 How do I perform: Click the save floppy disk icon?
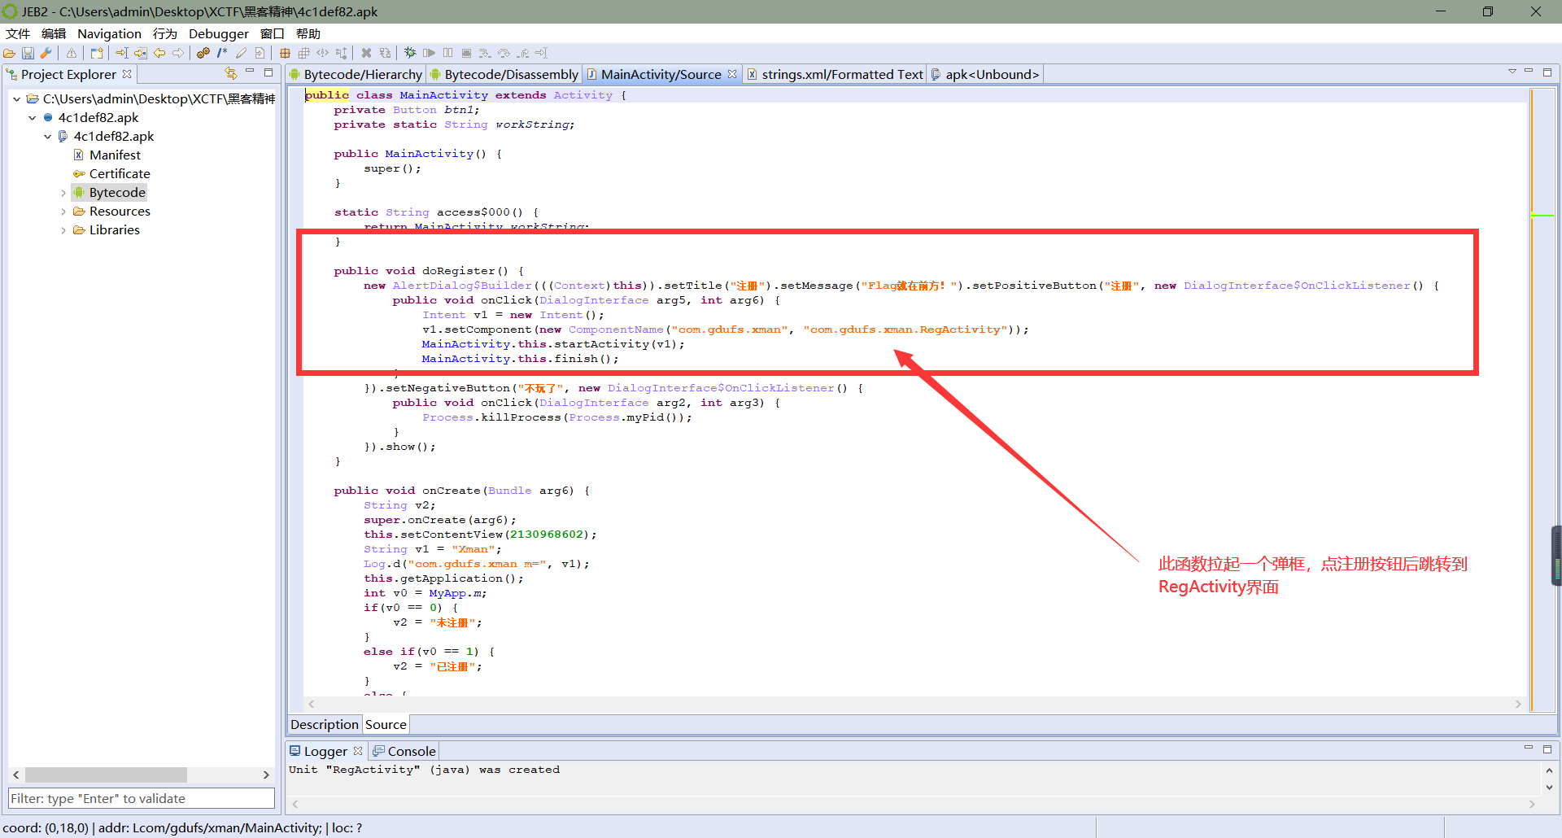coord(28,53)
